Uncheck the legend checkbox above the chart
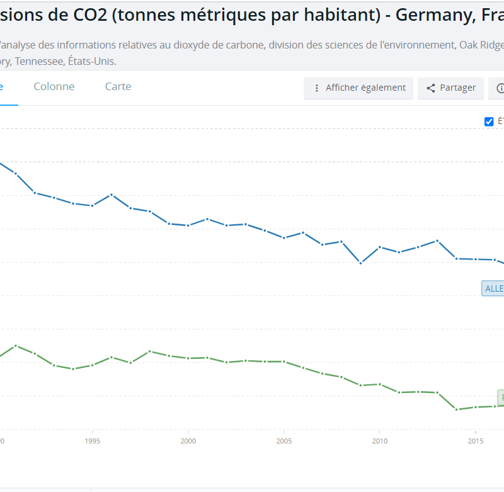 click(489, 122)
